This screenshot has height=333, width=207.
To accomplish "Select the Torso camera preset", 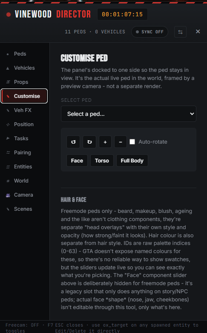I will coord(102,161).
